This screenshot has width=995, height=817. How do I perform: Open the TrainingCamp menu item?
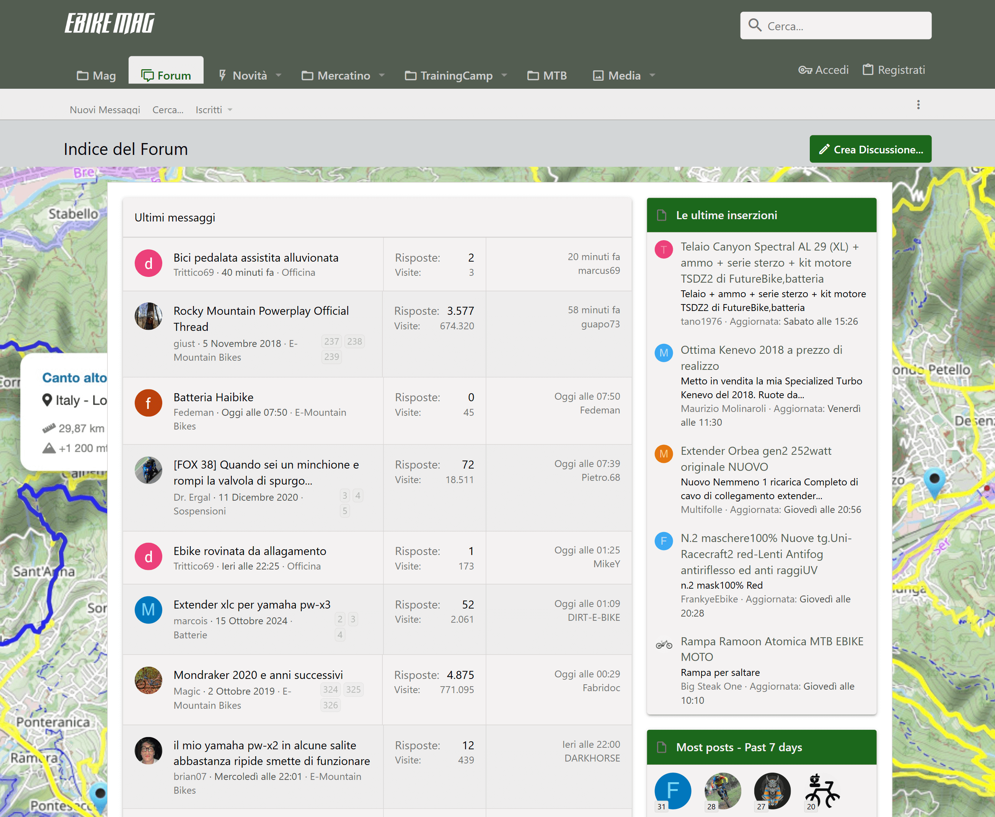449,75
